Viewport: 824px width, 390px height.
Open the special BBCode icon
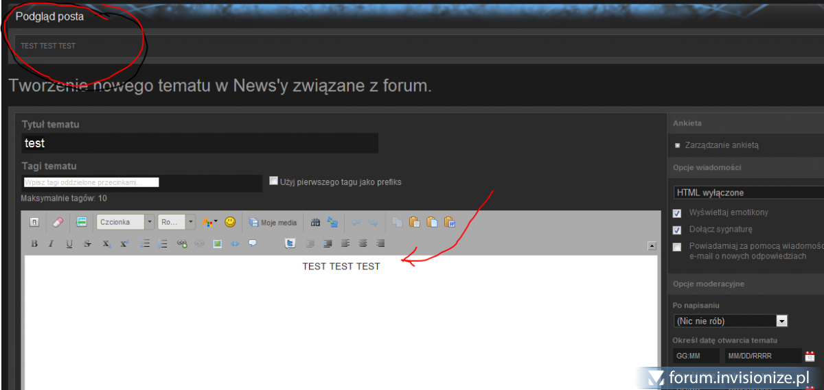click(81, 222)
